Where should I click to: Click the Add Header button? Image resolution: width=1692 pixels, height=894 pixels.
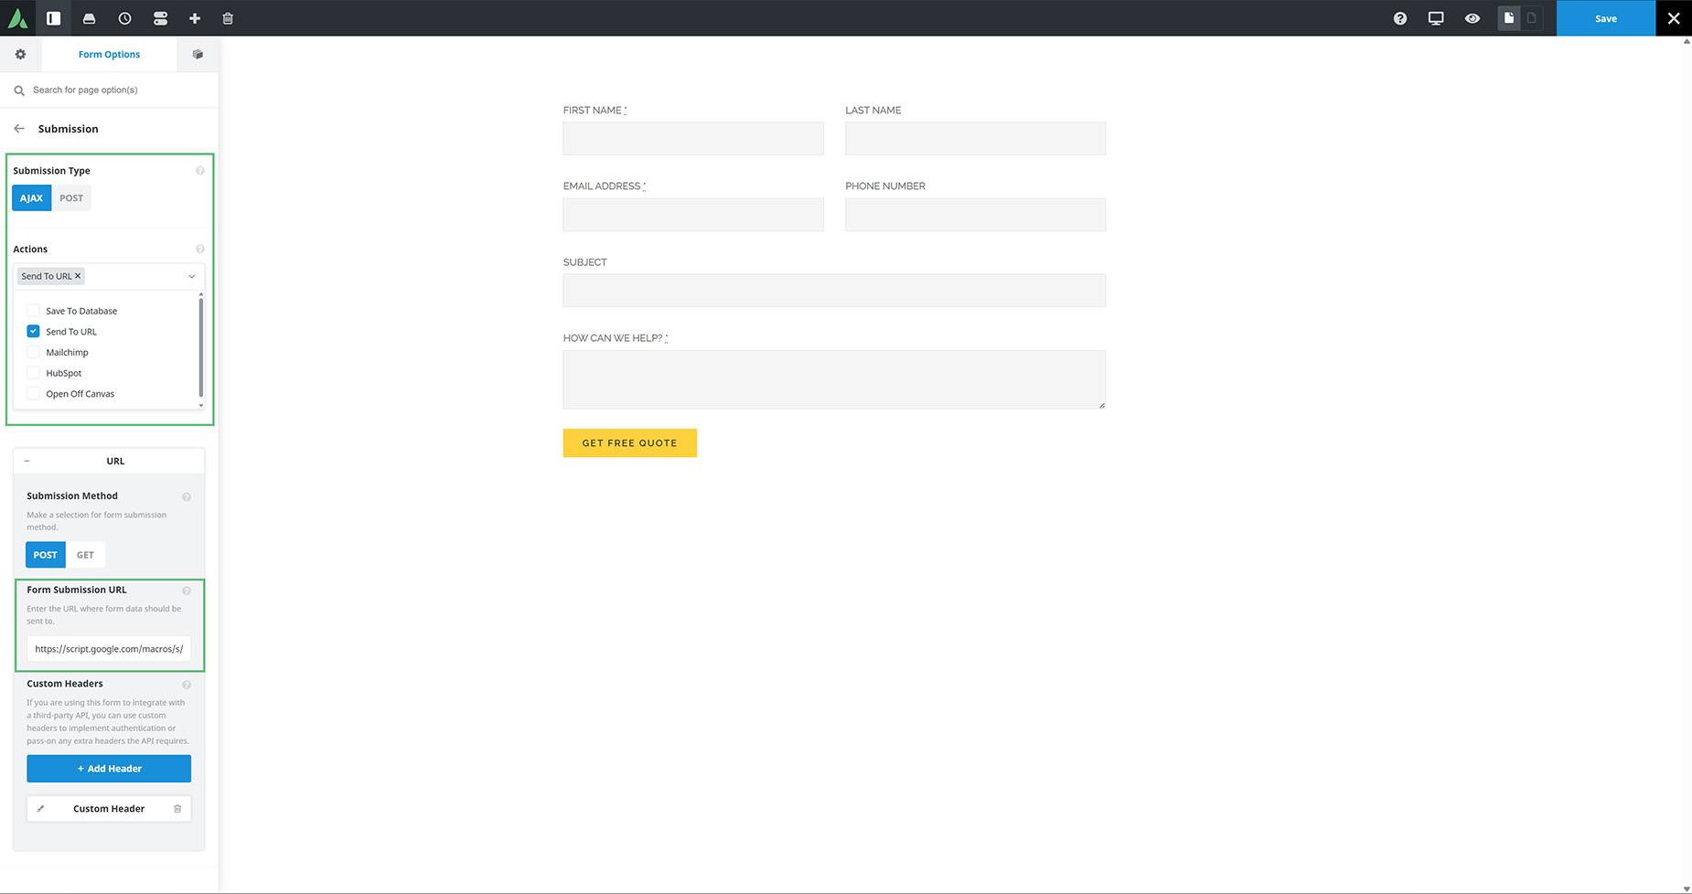(x=109, y=769)
